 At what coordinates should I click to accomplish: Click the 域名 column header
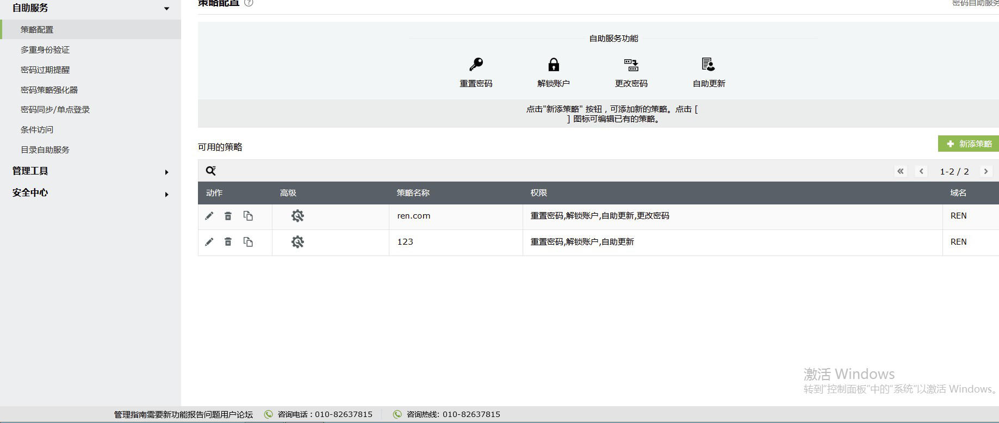[958, 192]
